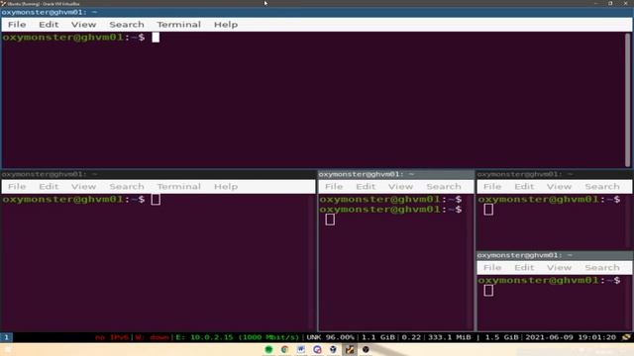Click the '333.1 MiB' status value

[x=449, y=337]
